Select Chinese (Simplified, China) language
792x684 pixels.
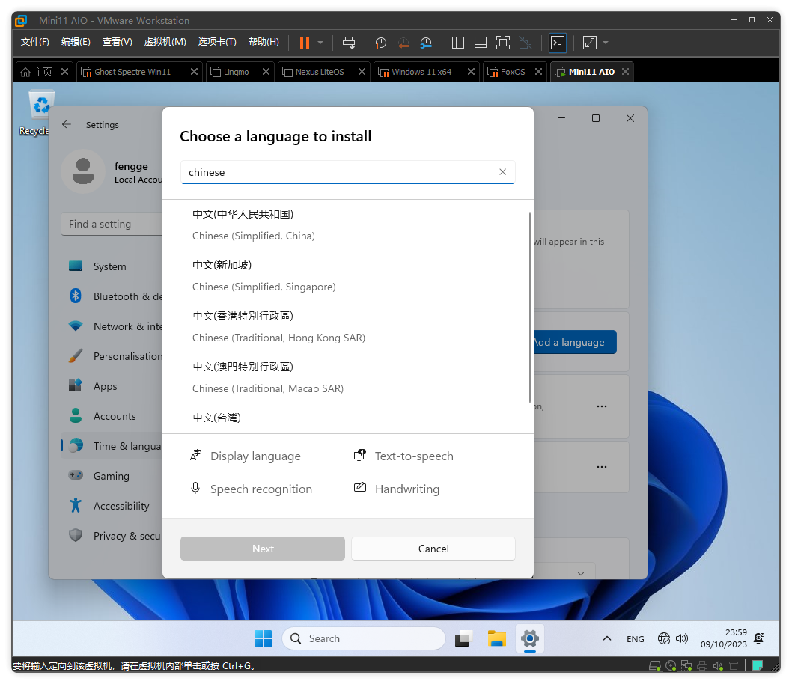pos(347,225)
